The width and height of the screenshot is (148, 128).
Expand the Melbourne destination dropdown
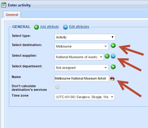(81, 46)
